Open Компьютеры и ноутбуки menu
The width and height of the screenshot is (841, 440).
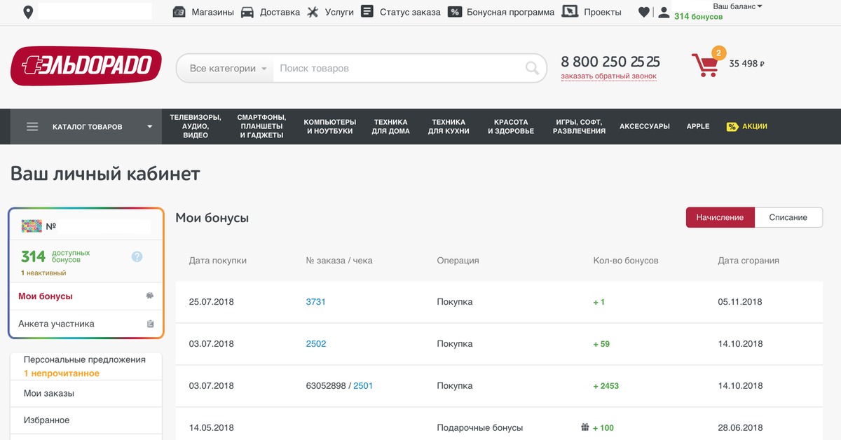pyautogui.click(x=330, y=127)
